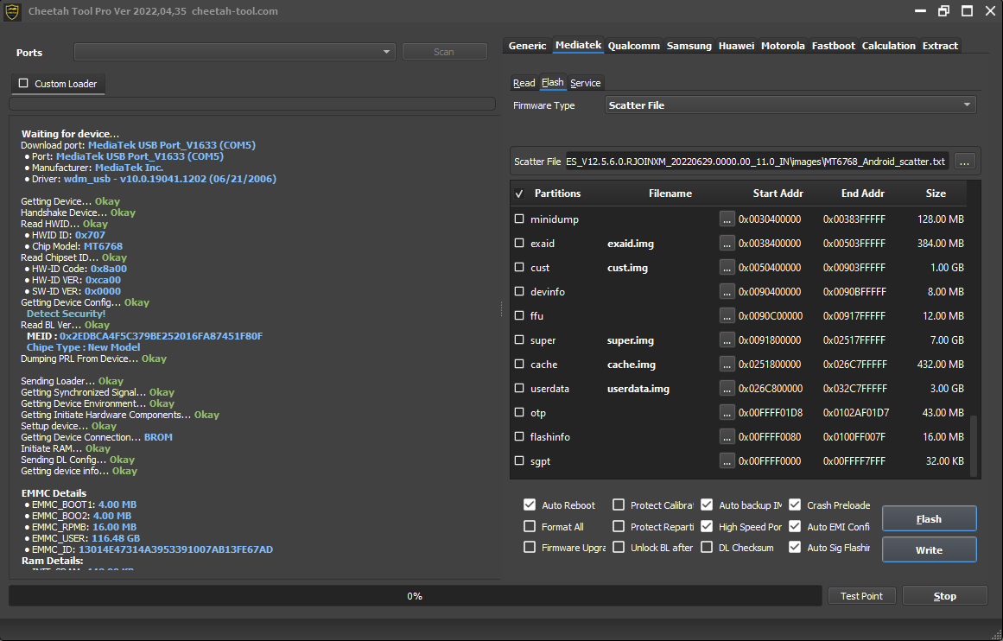Viewport: 1003px width, 641px height.
Task: Browse file for super partition row
Action: click(x=727, y=340)
